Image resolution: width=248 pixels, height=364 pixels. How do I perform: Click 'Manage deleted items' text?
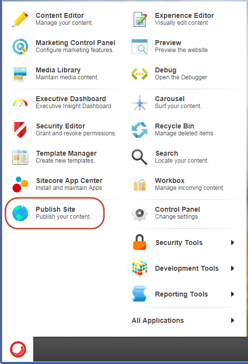(184, 133)
